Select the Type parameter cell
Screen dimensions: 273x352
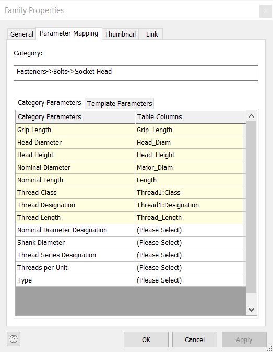click(75, 280)
